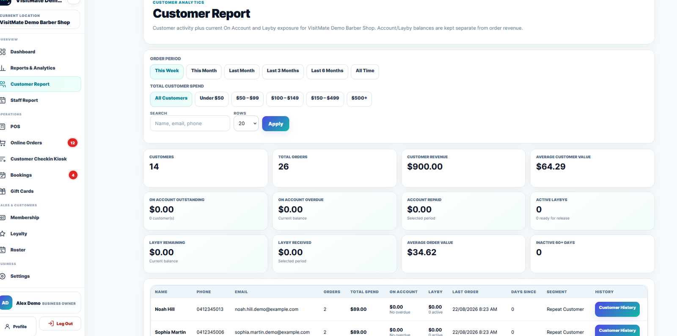The height and width of the screenshot is (336, 677).
Task: Open Customer History for Noah Hill
Action: coord(617,309)
